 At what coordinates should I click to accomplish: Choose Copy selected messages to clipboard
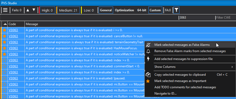coord(190,75)
